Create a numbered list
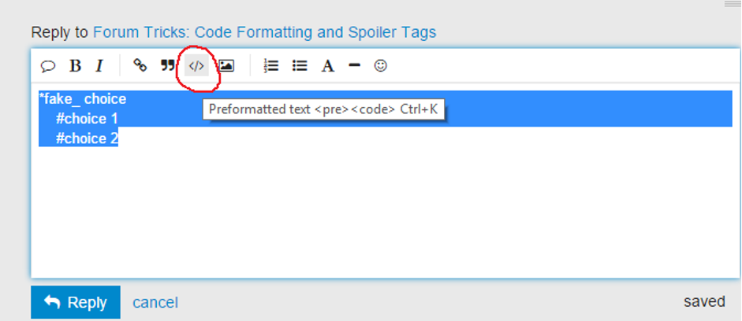The image size is (742, 321). (271, 66)
